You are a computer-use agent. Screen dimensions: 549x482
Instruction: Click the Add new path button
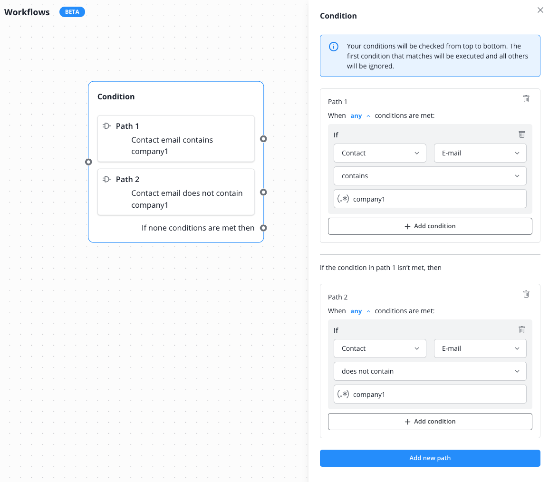430,458
